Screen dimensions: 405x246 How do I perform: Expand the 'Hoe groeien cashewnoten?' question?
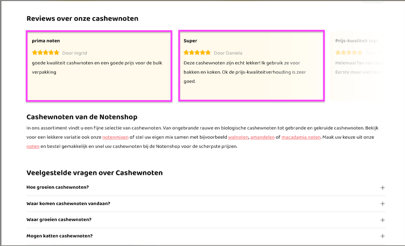(x=58, y=187)
